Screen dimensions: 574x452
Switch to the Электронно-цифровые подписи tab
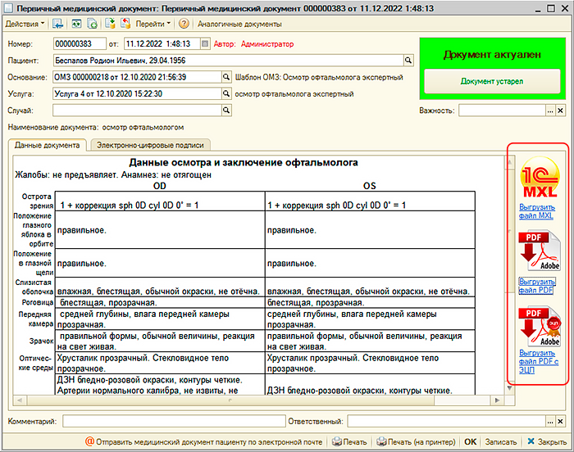pyautogui.click(x=150, y=145)
